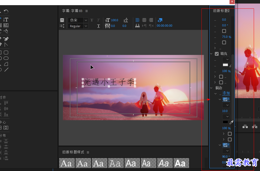
Task: Open stroke fill type dropdown below 10.0
Action: coord(226,117)
